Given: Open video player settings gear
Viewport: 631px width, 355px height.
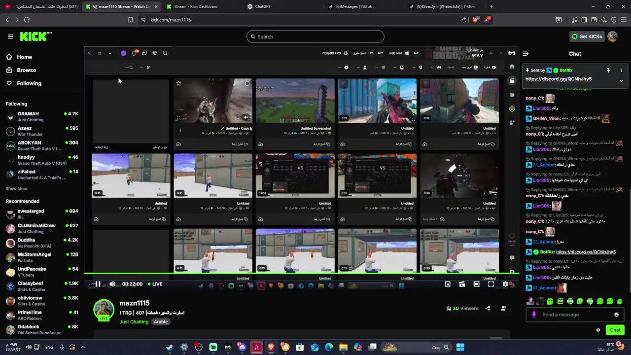Looking at the screenshot, I should [505, 284].
